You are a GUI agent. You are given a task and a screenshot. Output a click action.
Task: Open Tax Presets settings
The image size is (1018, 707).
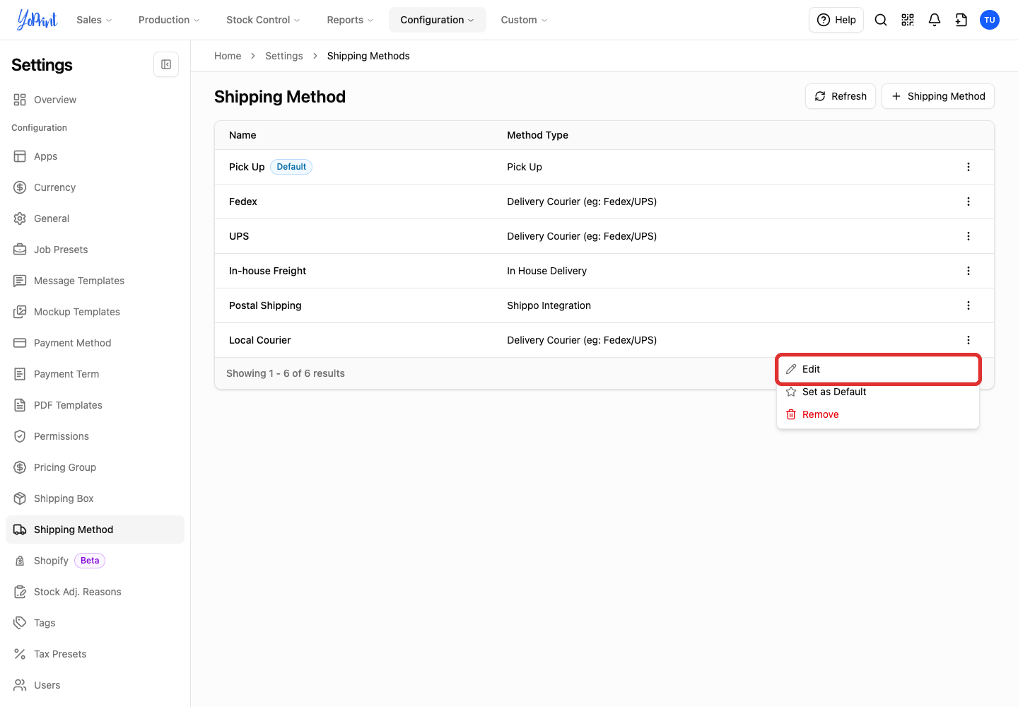click(95, 654)
